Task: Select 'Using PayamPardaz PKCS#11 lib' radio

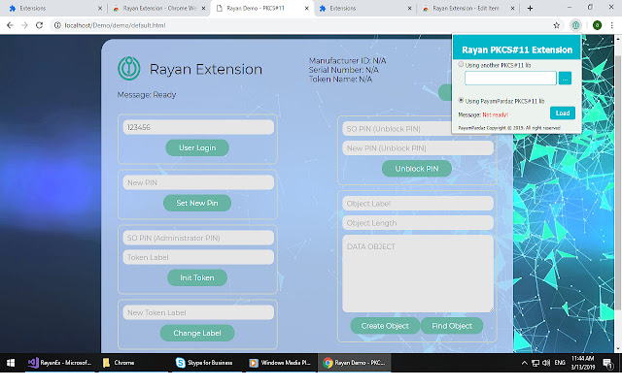Action: [461, 100]
